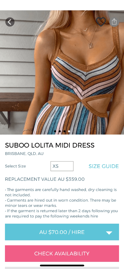The height and width of the screenshot is (269, 124).
Task: Tap the SUBOO LOLITA MIDI DRESS title
Action: (x=50, y=145)
